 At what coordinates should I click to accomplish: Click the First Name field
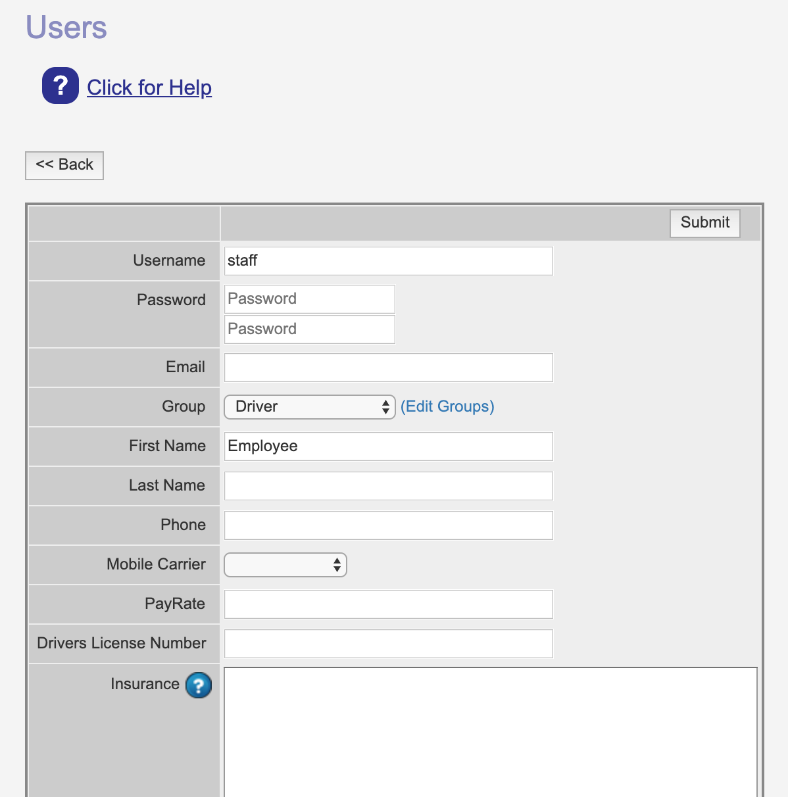388,447
